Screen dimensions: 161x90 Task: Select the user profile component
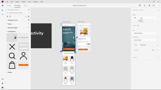[x=23, y=56]
